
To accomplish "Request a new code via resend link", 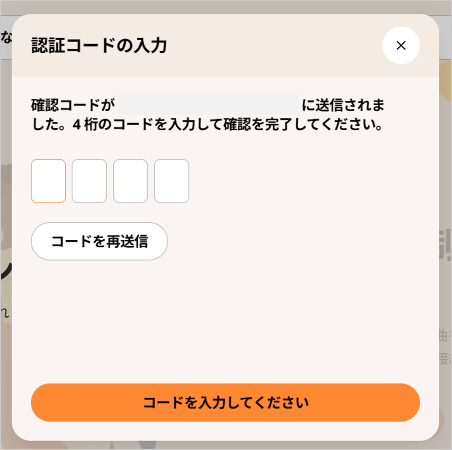I will 99,241.
